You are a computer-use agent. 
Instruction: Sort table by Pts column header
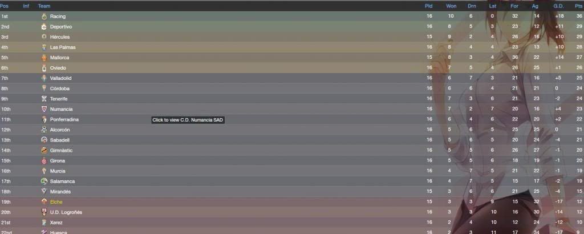click(x=578, y=6)
